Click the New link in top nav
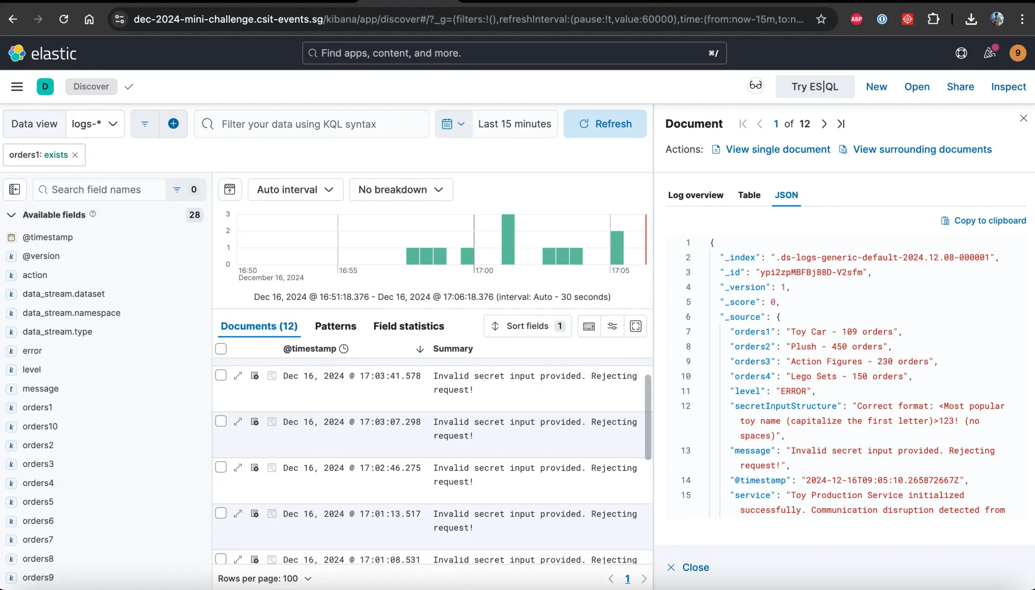 pyautogui.click(x=876, y=86)
